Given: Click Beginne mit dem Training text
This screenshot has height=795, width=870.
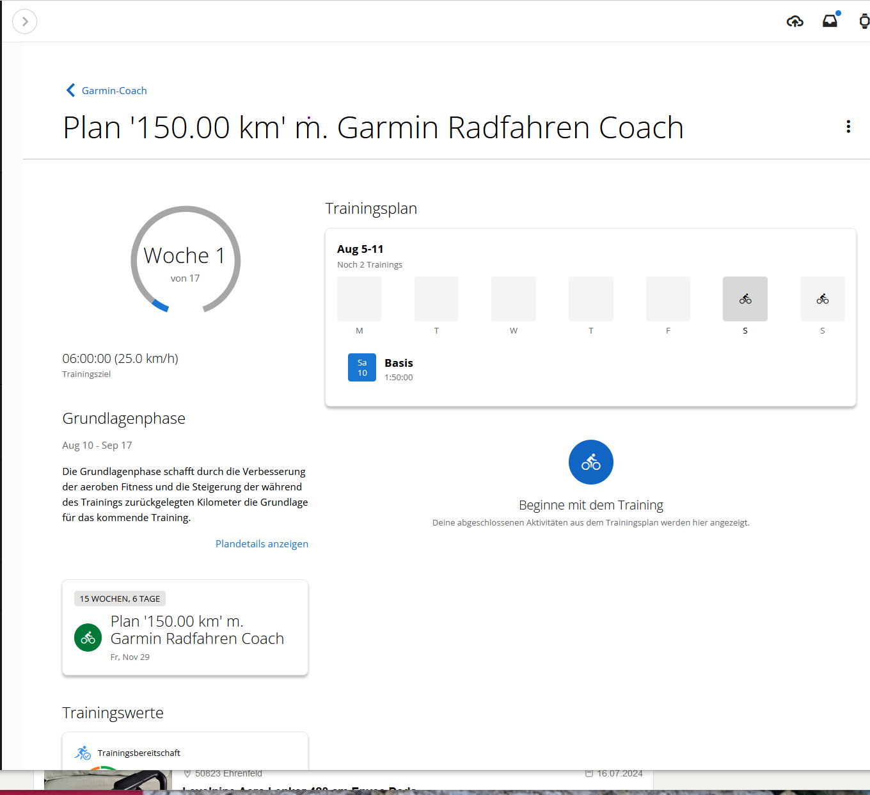Looking at the screenshot, I should (x=591, y=505).
